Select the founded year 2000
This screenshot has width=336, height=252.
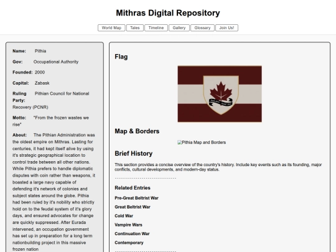[x=40, y=72]
